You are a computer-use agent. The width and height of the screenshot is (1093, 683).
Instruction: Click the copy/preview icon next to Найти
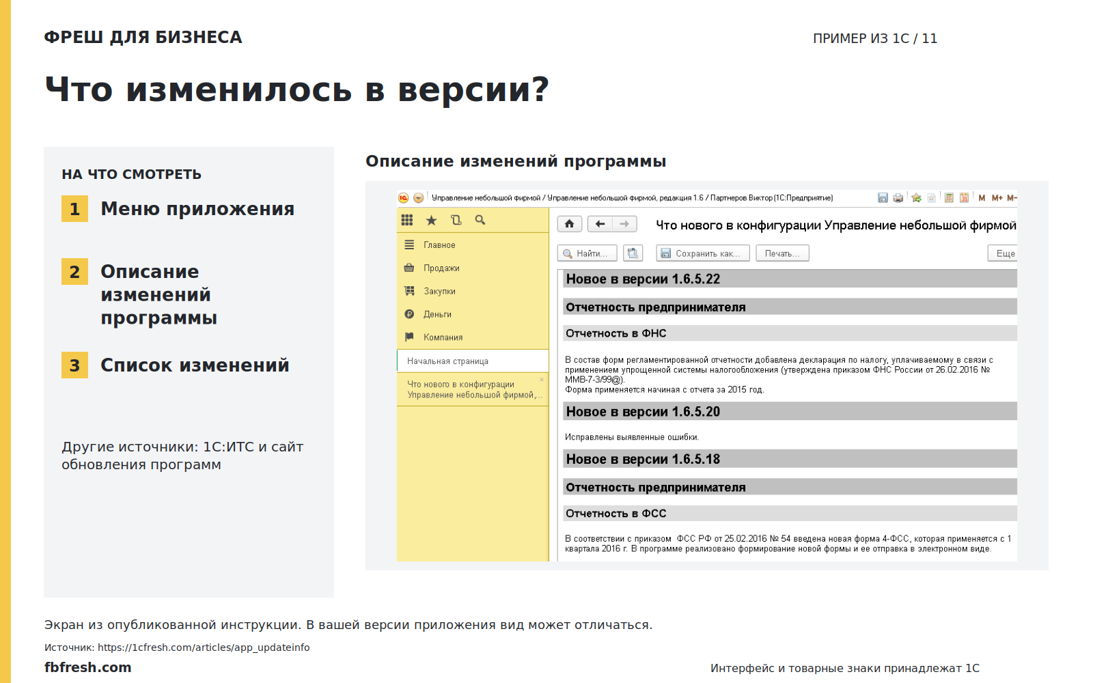pyautogui.click(x=633, y=253)
